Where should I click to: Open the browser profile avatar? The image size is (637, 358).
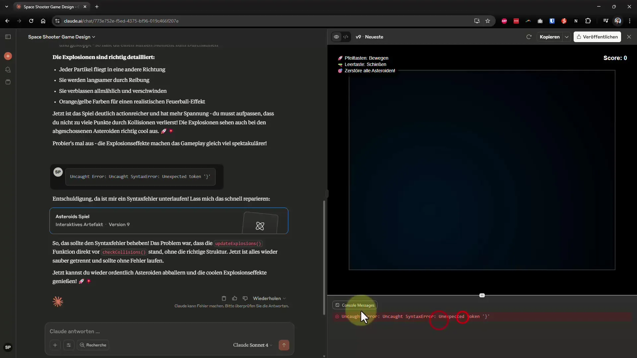point(618,21)
